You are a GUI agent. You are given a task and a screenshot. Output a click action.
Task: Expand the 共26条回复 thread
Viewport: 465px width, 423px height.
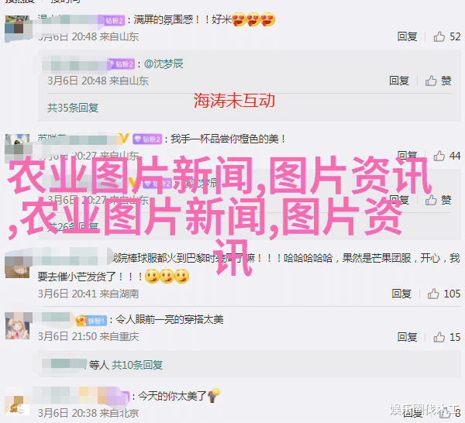(x=73, y=227)
